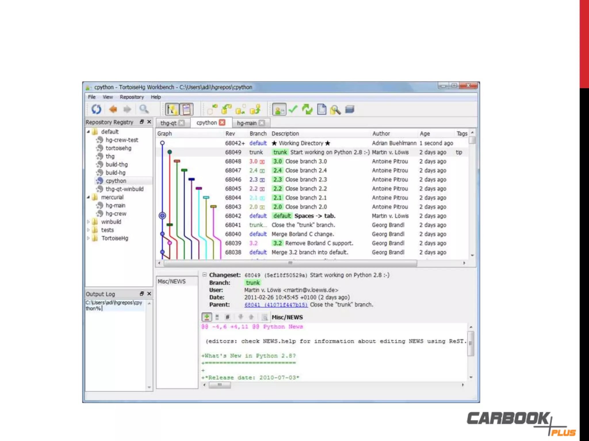Click in the Output Log command input
This screenshot has width=589, height=441.
pyautogui.click(x=114, y=305)
